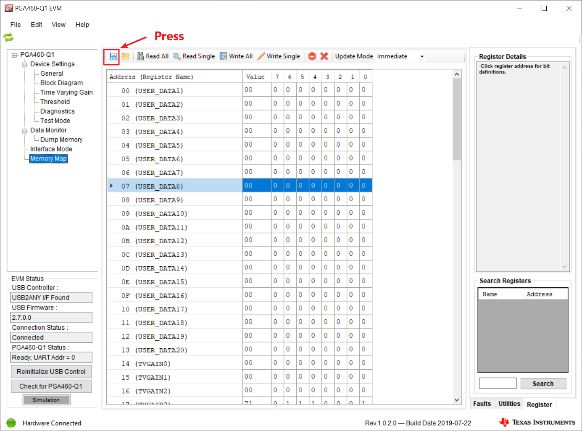Click Read All toolbar button

pos(153,56)
